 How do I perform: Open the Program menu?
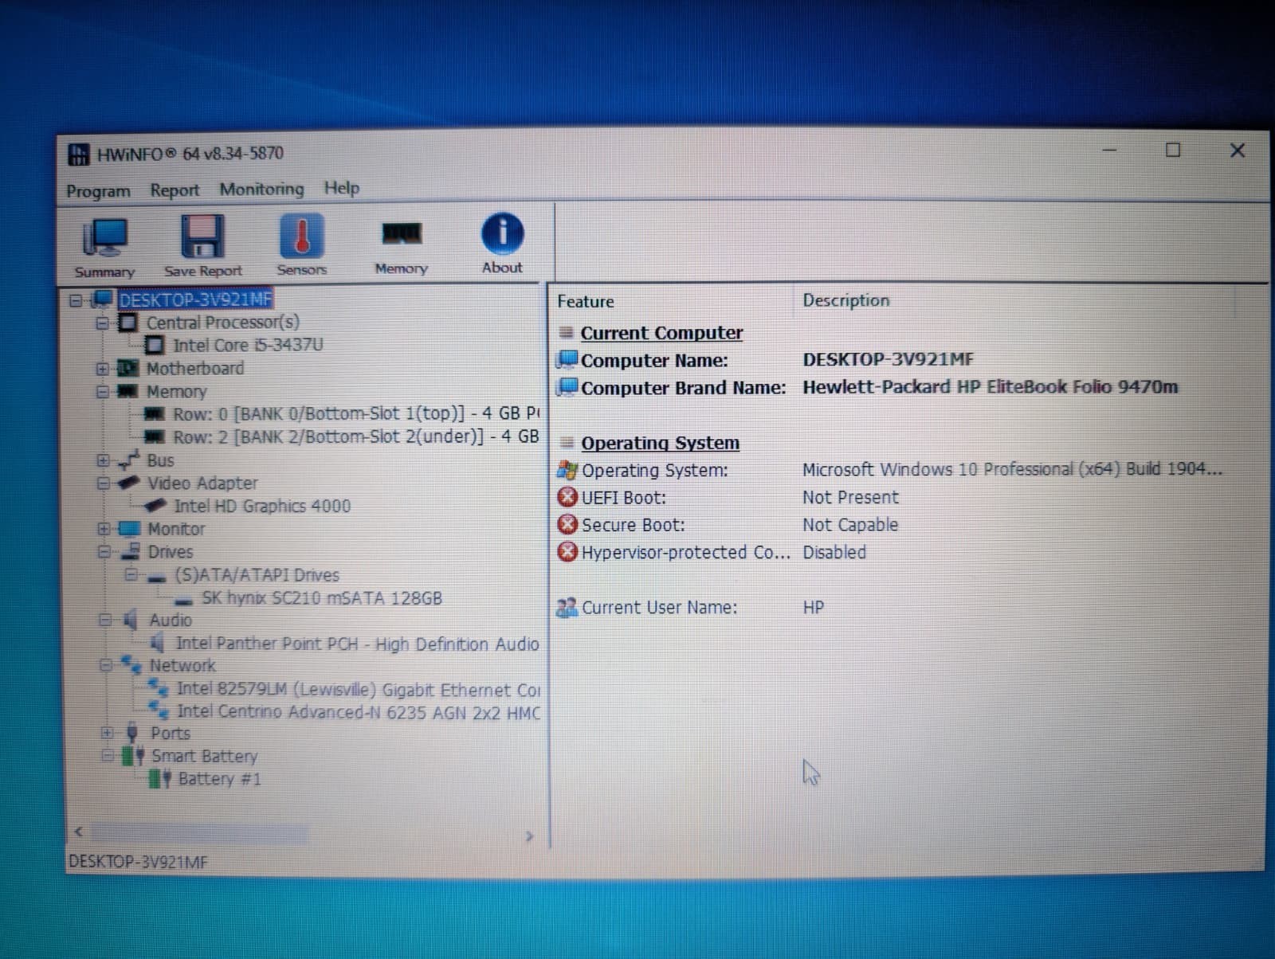(x=98, y=191)
